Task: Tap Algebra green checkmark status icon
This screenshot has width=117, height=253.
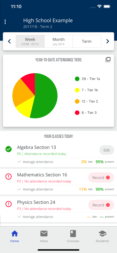Action: (x=9, y=149)
